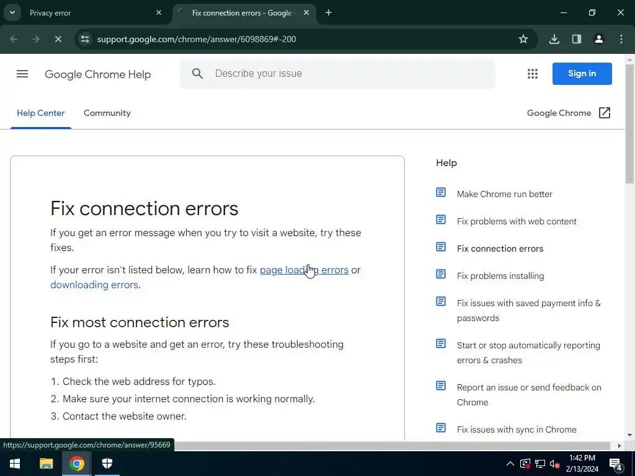Select Fix connection errors in sidebar
Viewport: 635px width, 476px height.
coord(500,249)
